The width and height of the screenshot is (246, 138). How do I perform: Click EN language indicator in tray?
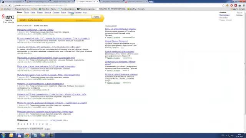coord(223,135)
